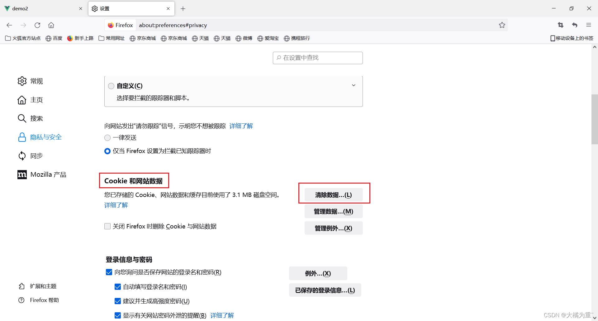Select 仅当 Firefox 设置为拦截已知跟踪器时 option
This screenshot has height=321, width=598.
click(107, 151)
